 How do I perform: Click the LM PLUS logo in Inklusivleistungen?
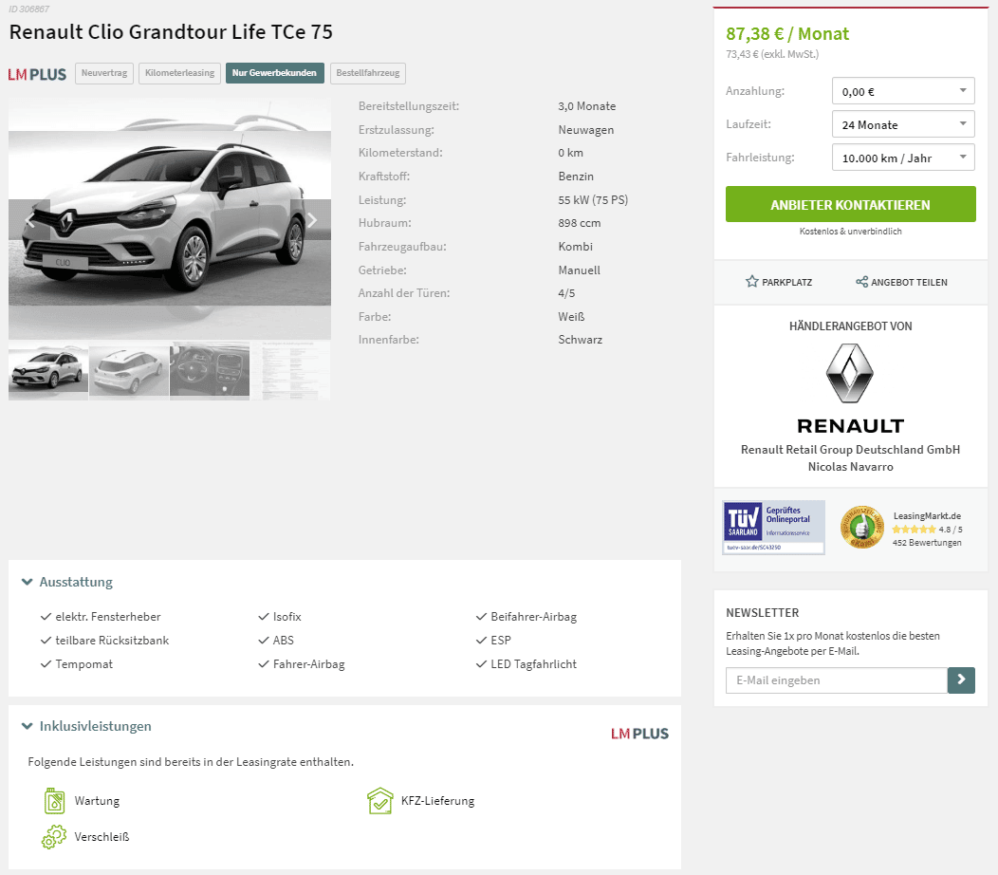639,734
